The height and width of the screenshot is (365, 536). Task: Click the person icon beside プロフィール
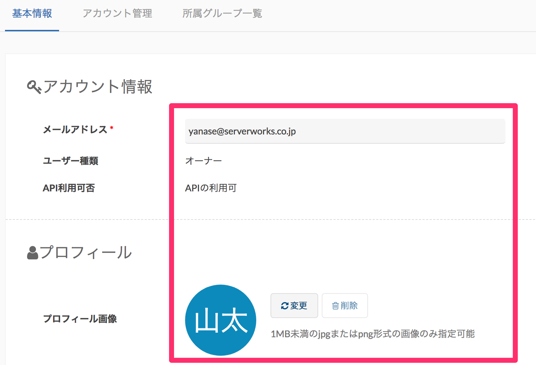click(x=32, y=253)
